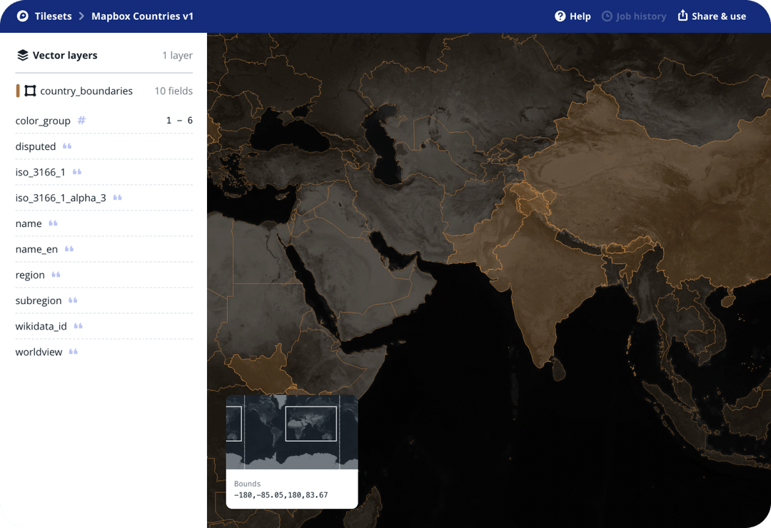
Task: Click the number icon next to color_group
Action: click(x=81, y=121)
